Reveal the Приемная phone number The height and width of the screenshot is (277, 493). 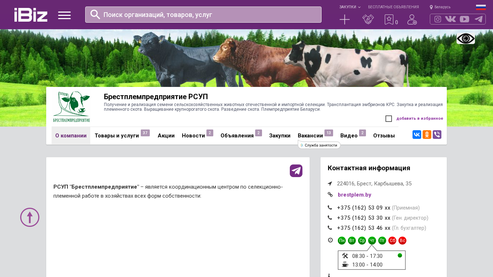click(364, 208)
